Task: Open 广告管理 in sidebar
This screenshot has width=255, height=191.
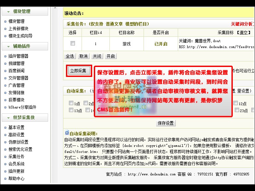Action: [x=17, y=85]
